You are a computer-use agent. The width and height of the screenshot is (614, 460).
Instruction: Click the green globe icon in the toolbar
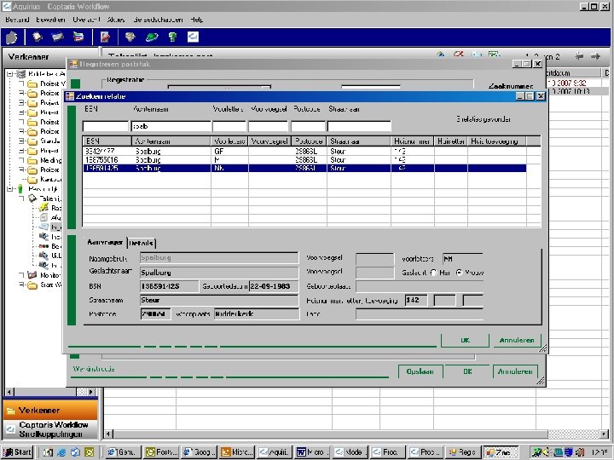pyautogui.click(x=151, y=37)
